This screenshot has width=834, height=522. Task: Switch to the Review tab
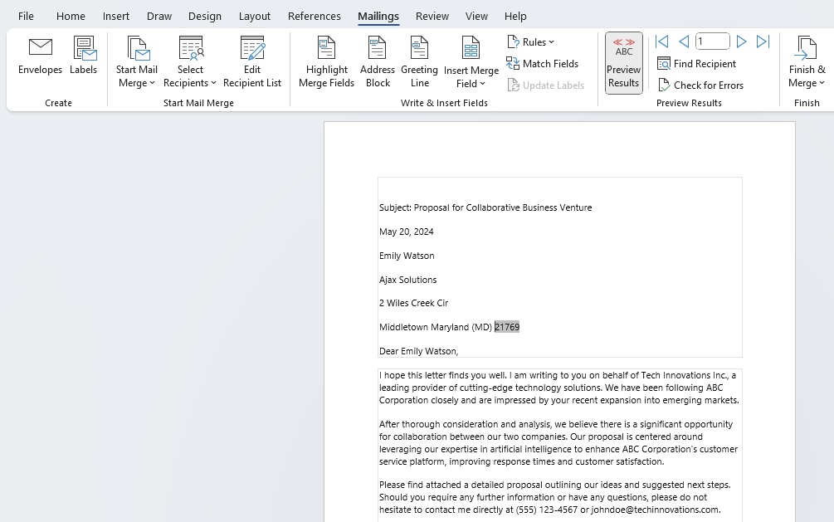click(432, 16)
